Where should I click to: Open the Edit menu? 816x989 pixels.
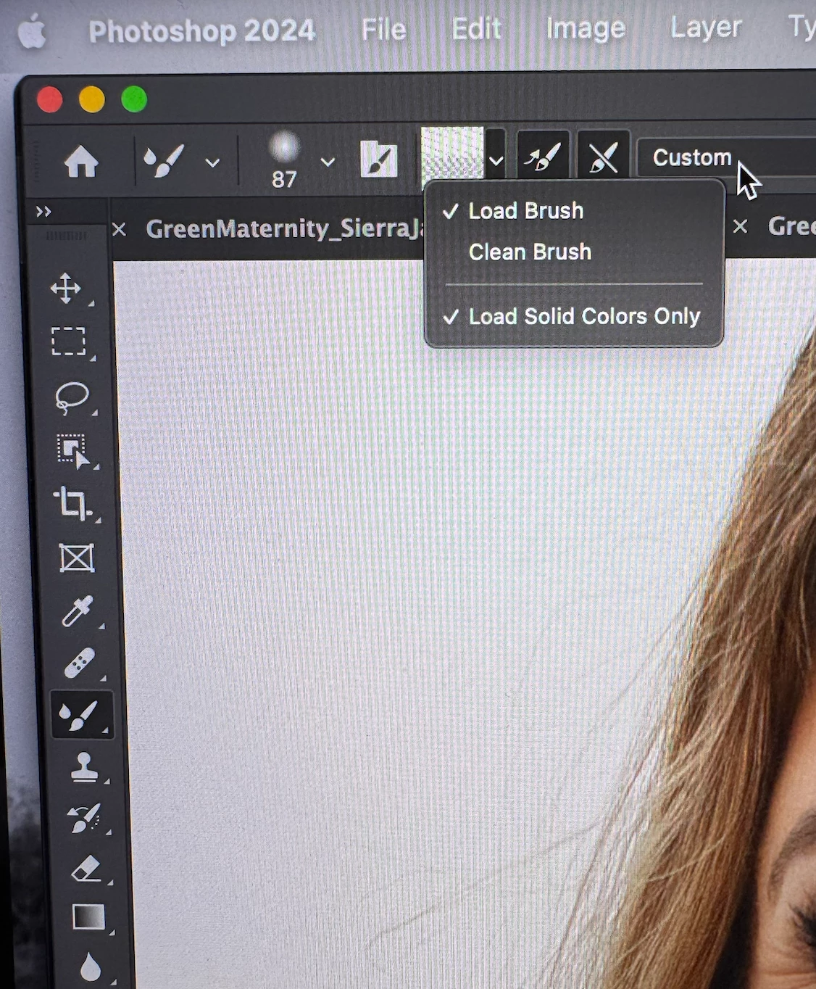476,29
